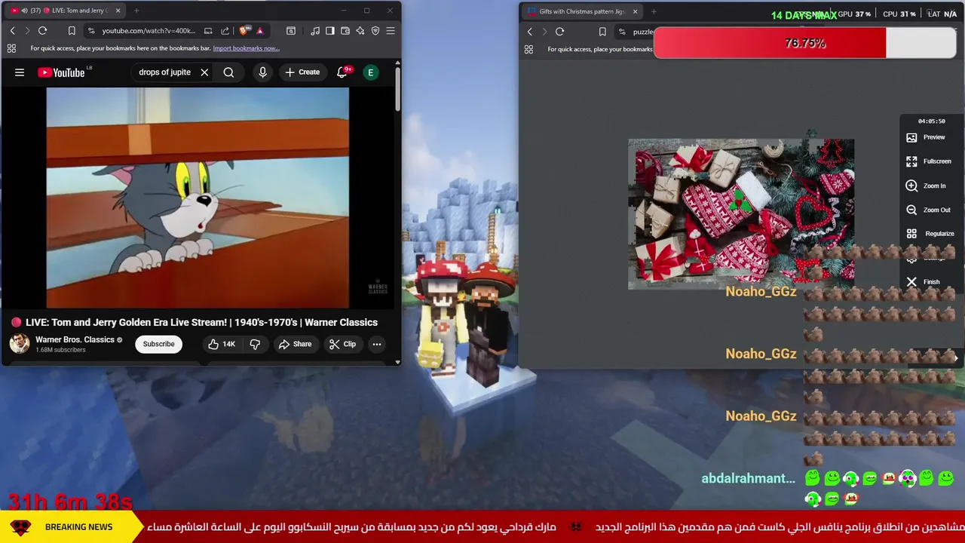Open new tab in YouTube window
Screen dimensions: 965x543
coord(136,11)
